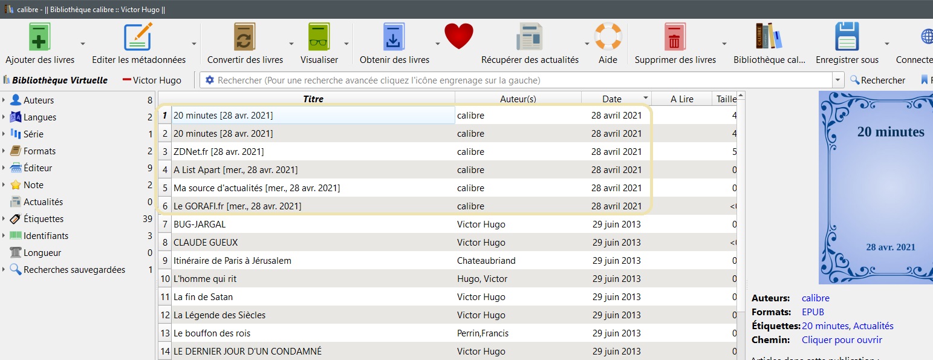
Task: Click the Bibliothèque Virtuelle button
Action: click(55, 80)
